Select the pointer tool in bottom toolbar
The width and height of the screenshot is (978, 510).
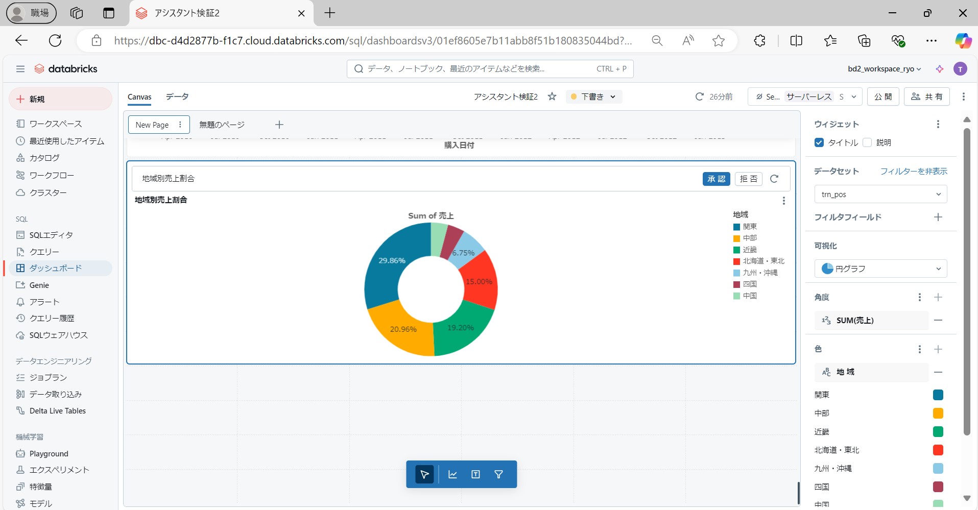(x=424, y=474)
